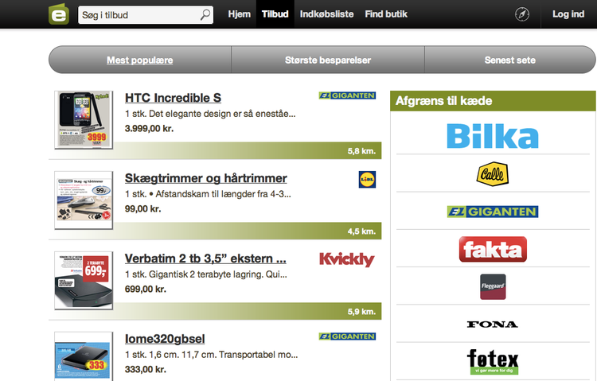Filter offers by FONA chain logo
This screenshot has height=381, width=597.
(492, 325)
